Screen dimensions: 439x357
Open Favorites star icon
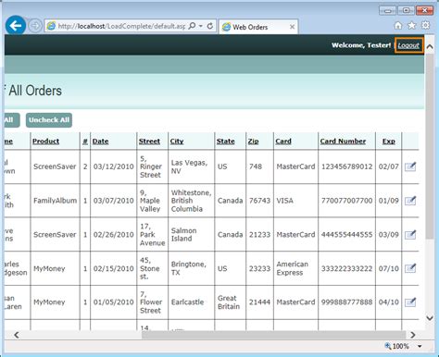pos(412,26)
